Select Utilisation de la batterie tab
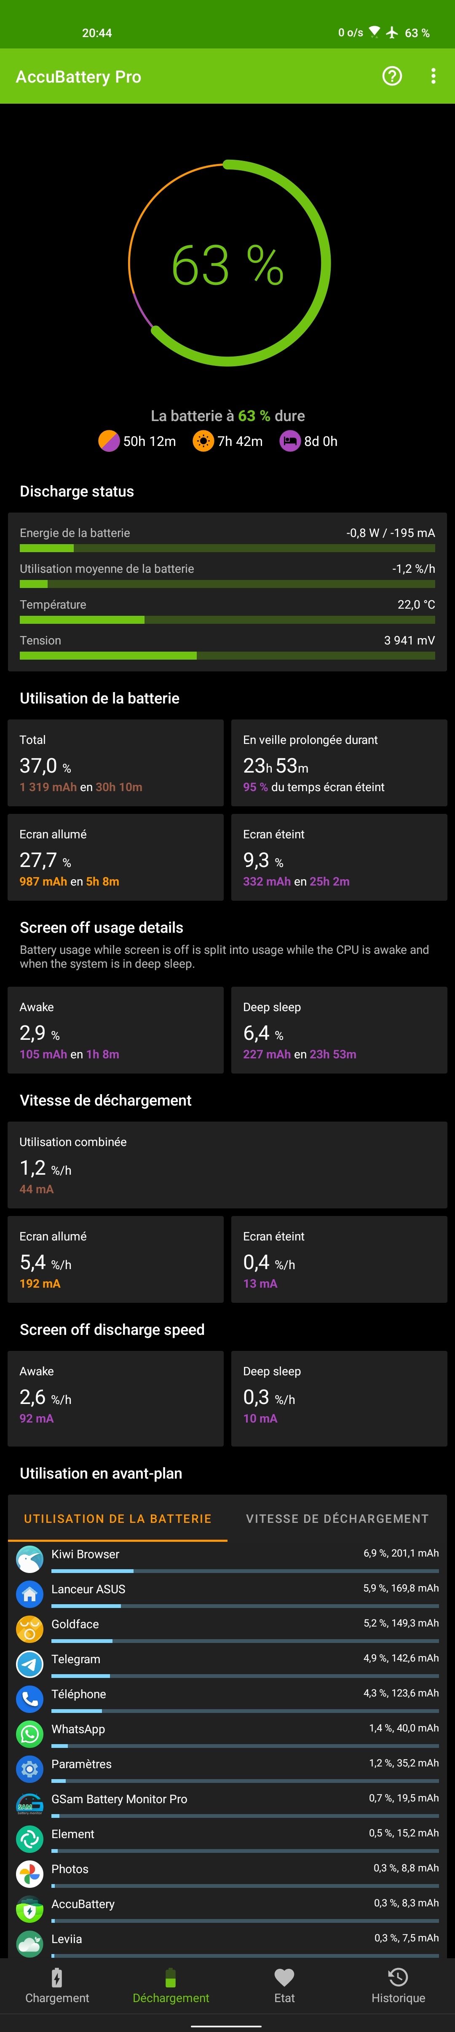Screen dimensions: 455x2032 coord(118,1519)
